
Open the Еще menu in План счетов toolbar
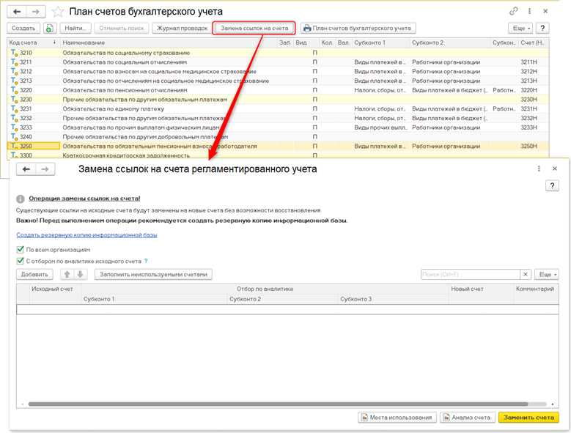tap(519, 28)
